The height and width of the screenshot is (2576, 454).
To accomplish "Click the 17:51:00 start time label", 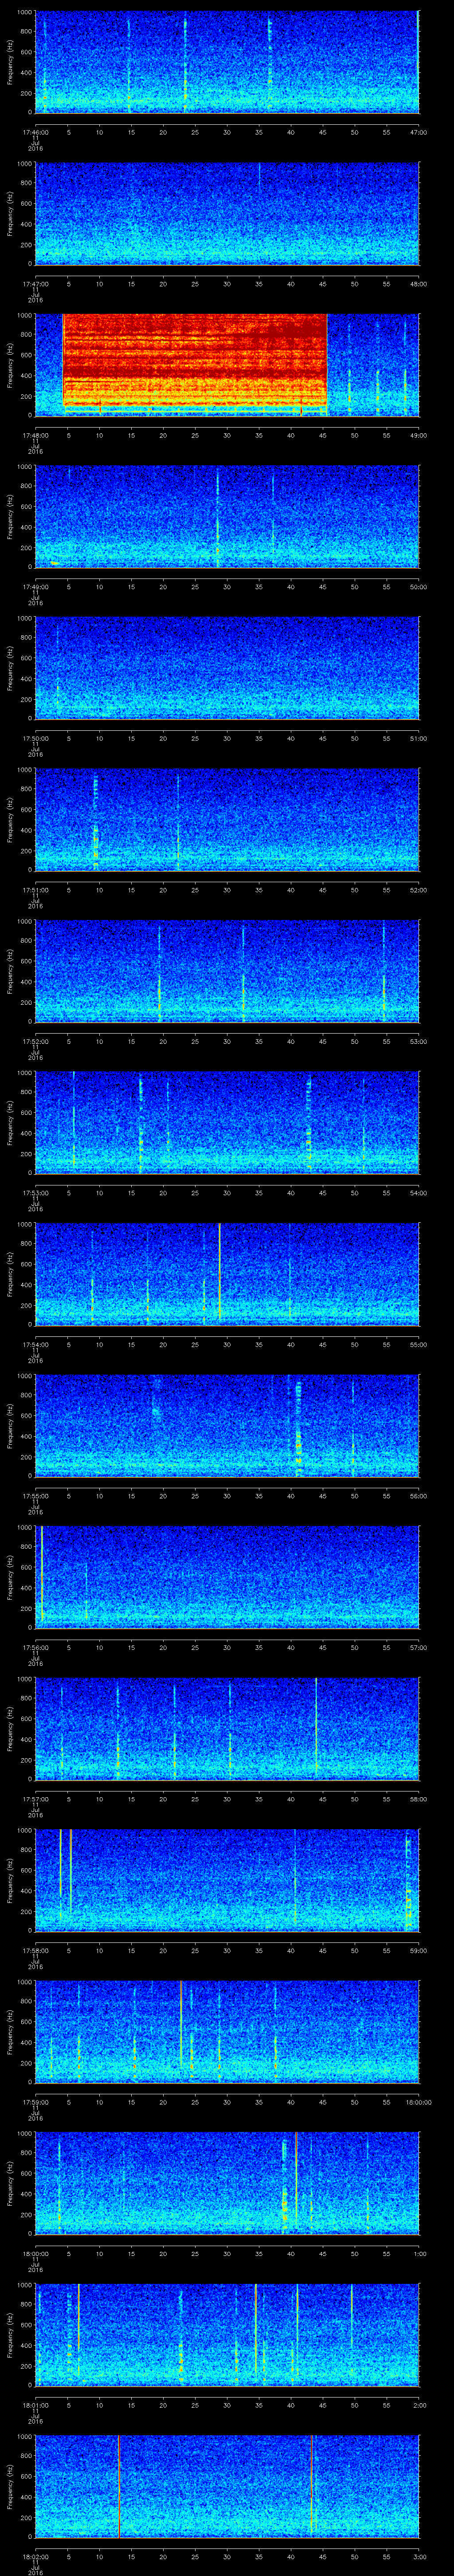I will pyautogui.click(x=36, y=890).
